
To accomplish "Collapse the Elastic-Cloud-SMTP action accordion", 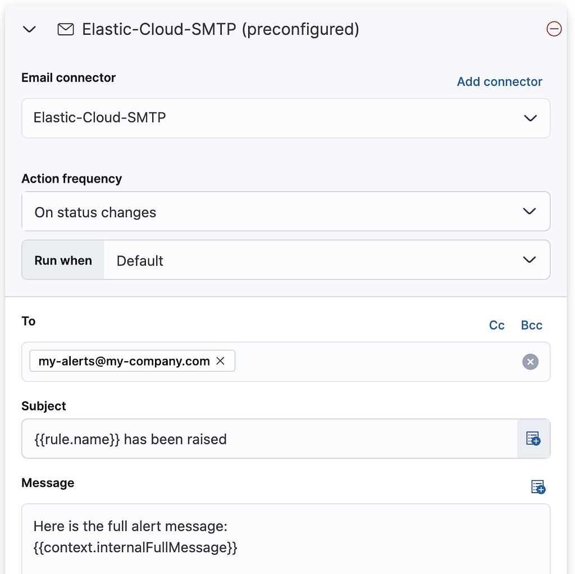I will 29,29.
